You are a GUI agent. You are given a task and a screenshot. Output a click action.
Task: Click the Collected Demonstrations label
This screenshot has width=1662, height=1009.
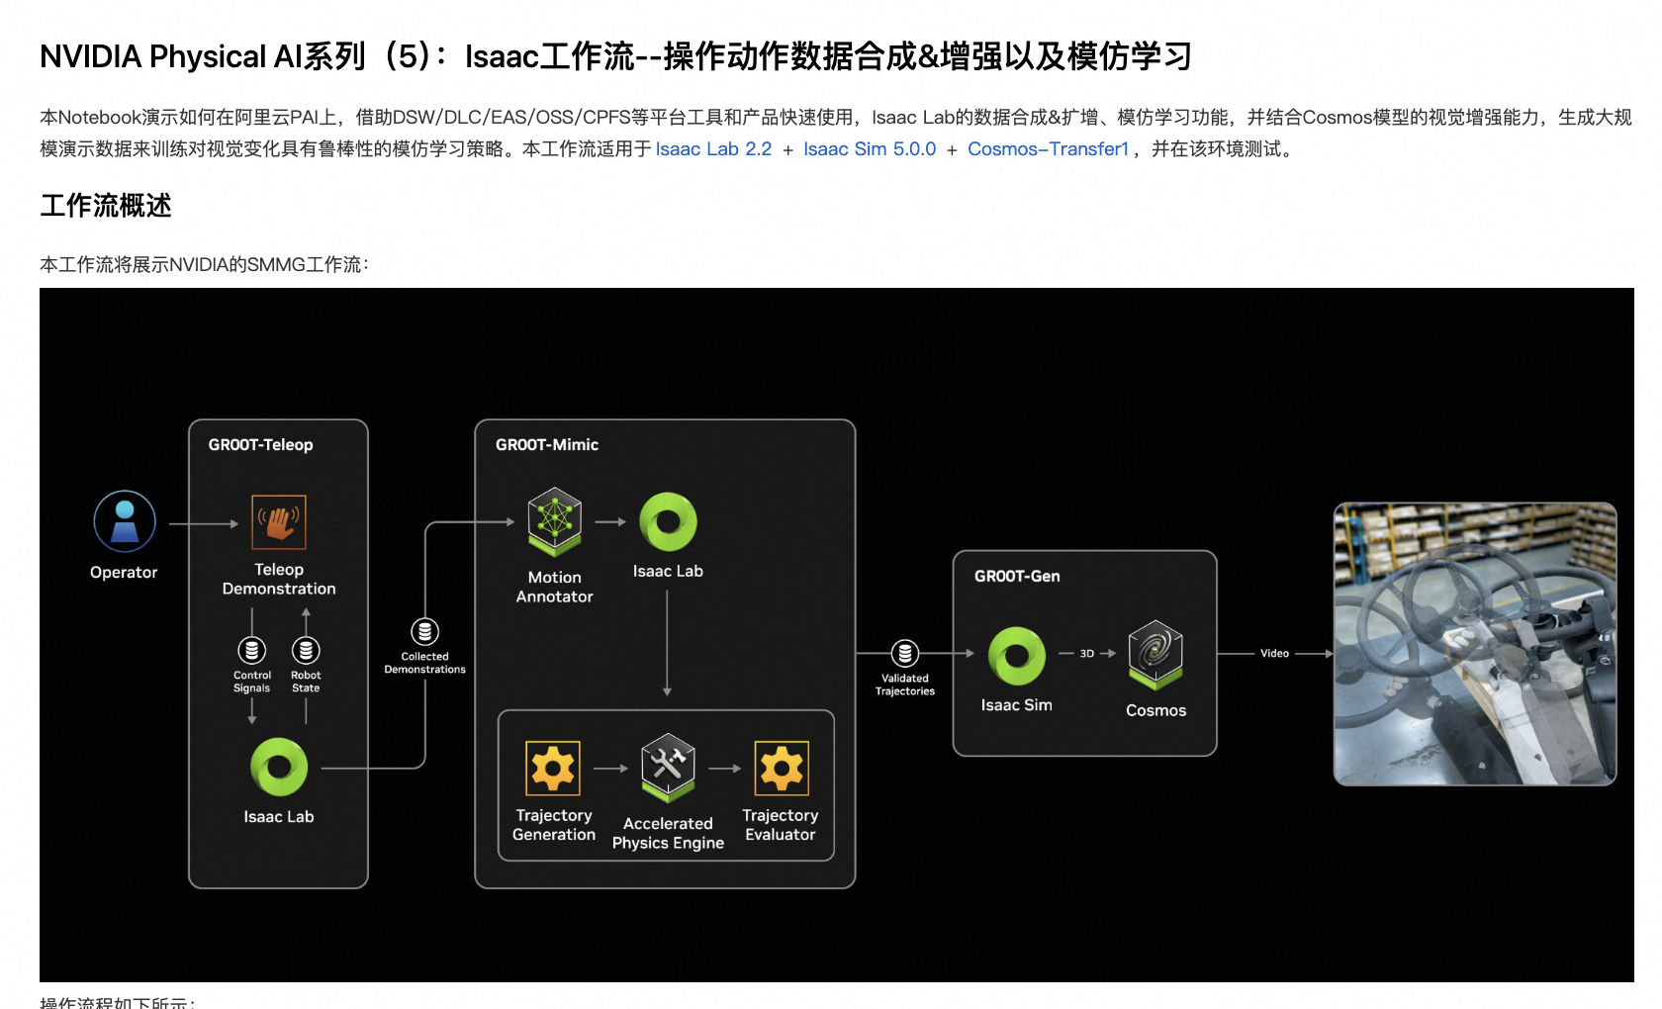[425, 663]
